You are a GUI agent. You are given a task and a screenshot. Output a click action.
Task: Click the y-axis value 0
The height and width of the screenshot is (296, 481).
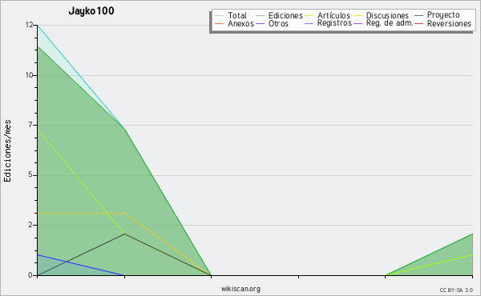[30, 275]
